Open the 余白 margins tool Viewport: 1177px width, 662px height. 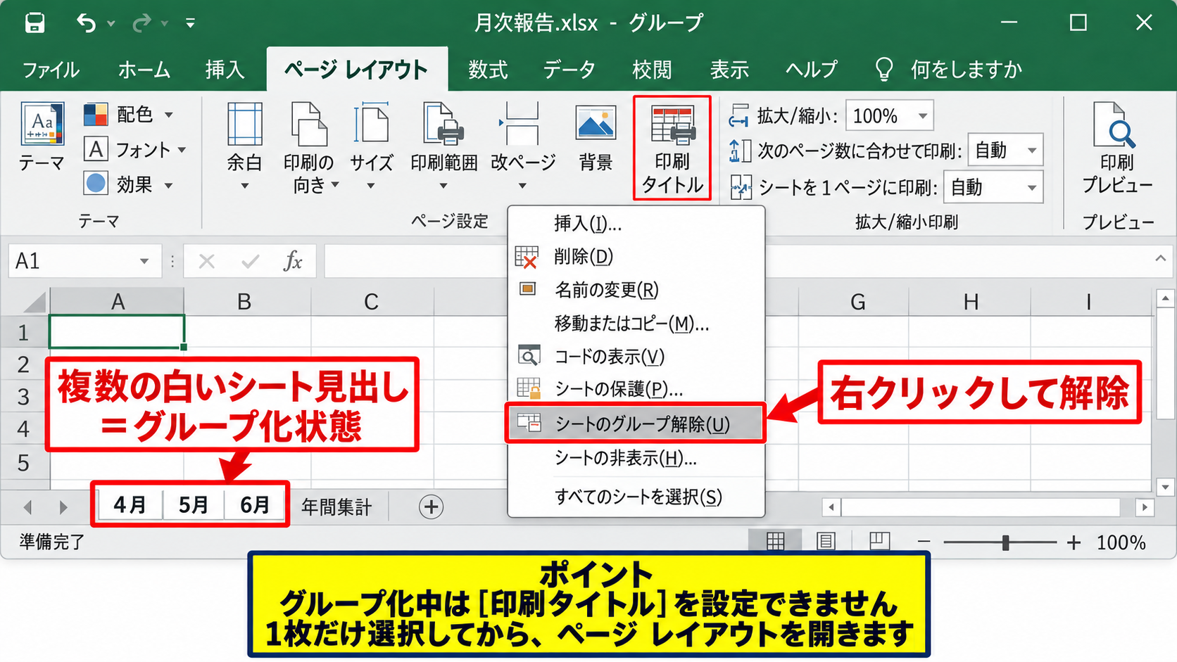(244, 146)
